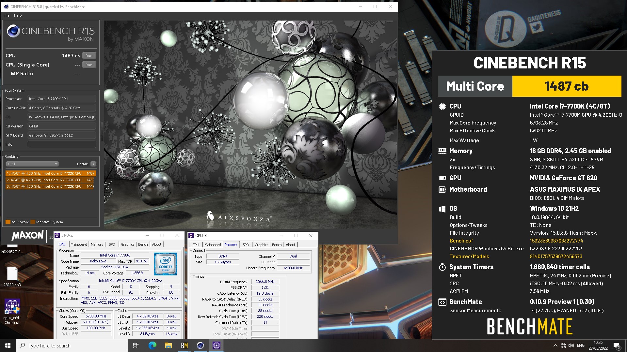Click the ranking Details arrow button
Image resolution: width=627 pixels, height=352 pixels.
[x=93, y=164]
